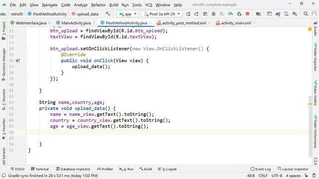Sync Project with Gradle Files icon
Image resolution: width=319 pixels, height=179 pixels.
278,14
